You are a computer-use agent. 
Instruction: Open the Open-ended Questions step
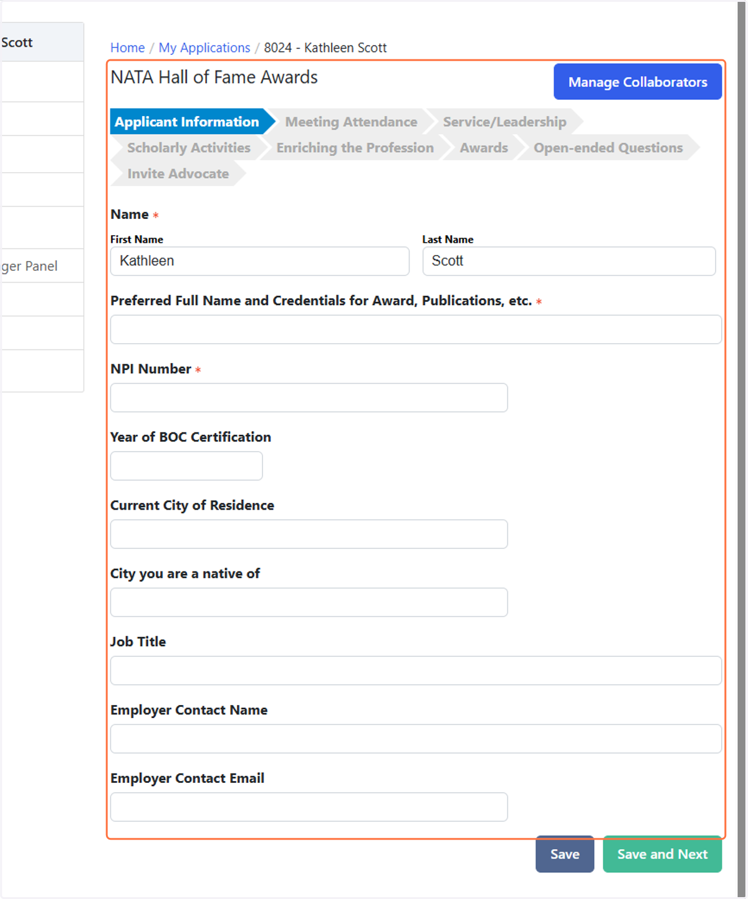coord(608,148)
